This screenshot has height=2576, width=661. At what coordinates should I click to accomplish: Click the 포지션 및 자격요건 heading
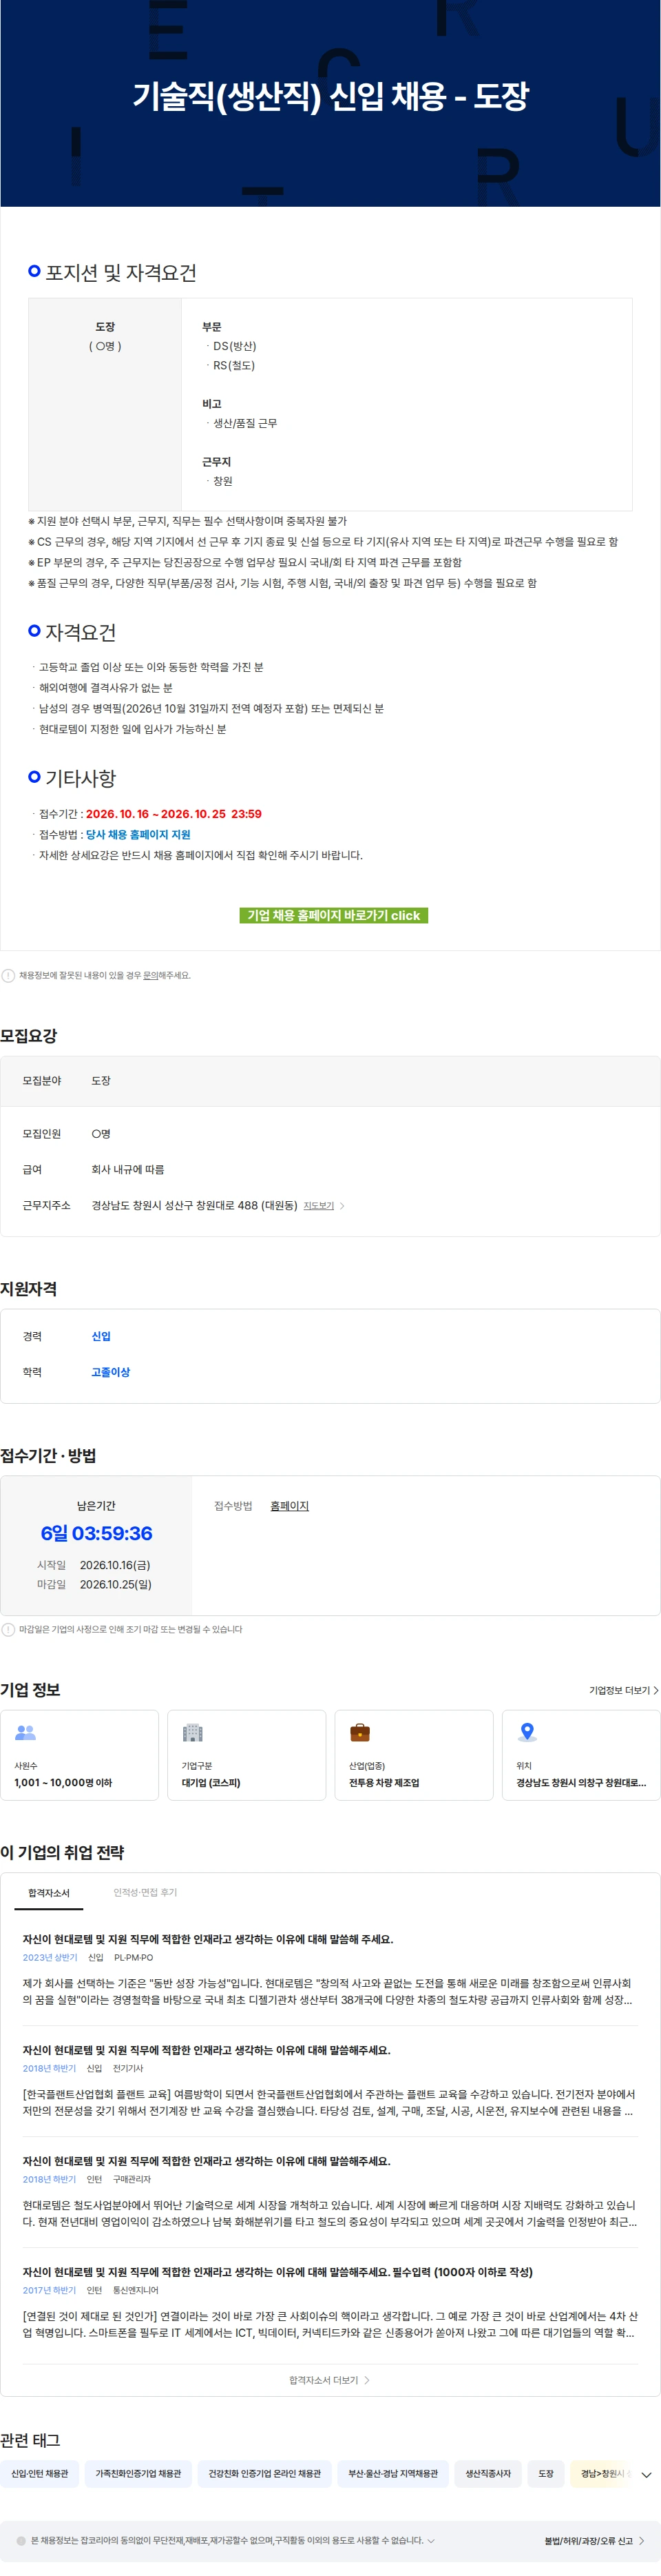click(x=120, y=273)
